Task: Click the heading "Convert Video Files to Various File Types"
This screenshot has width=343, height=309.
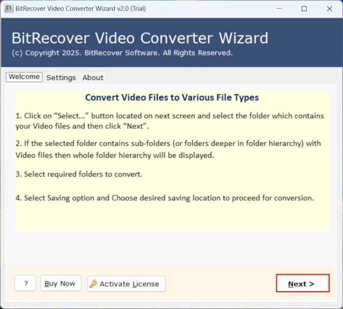Action: [172, 98]
